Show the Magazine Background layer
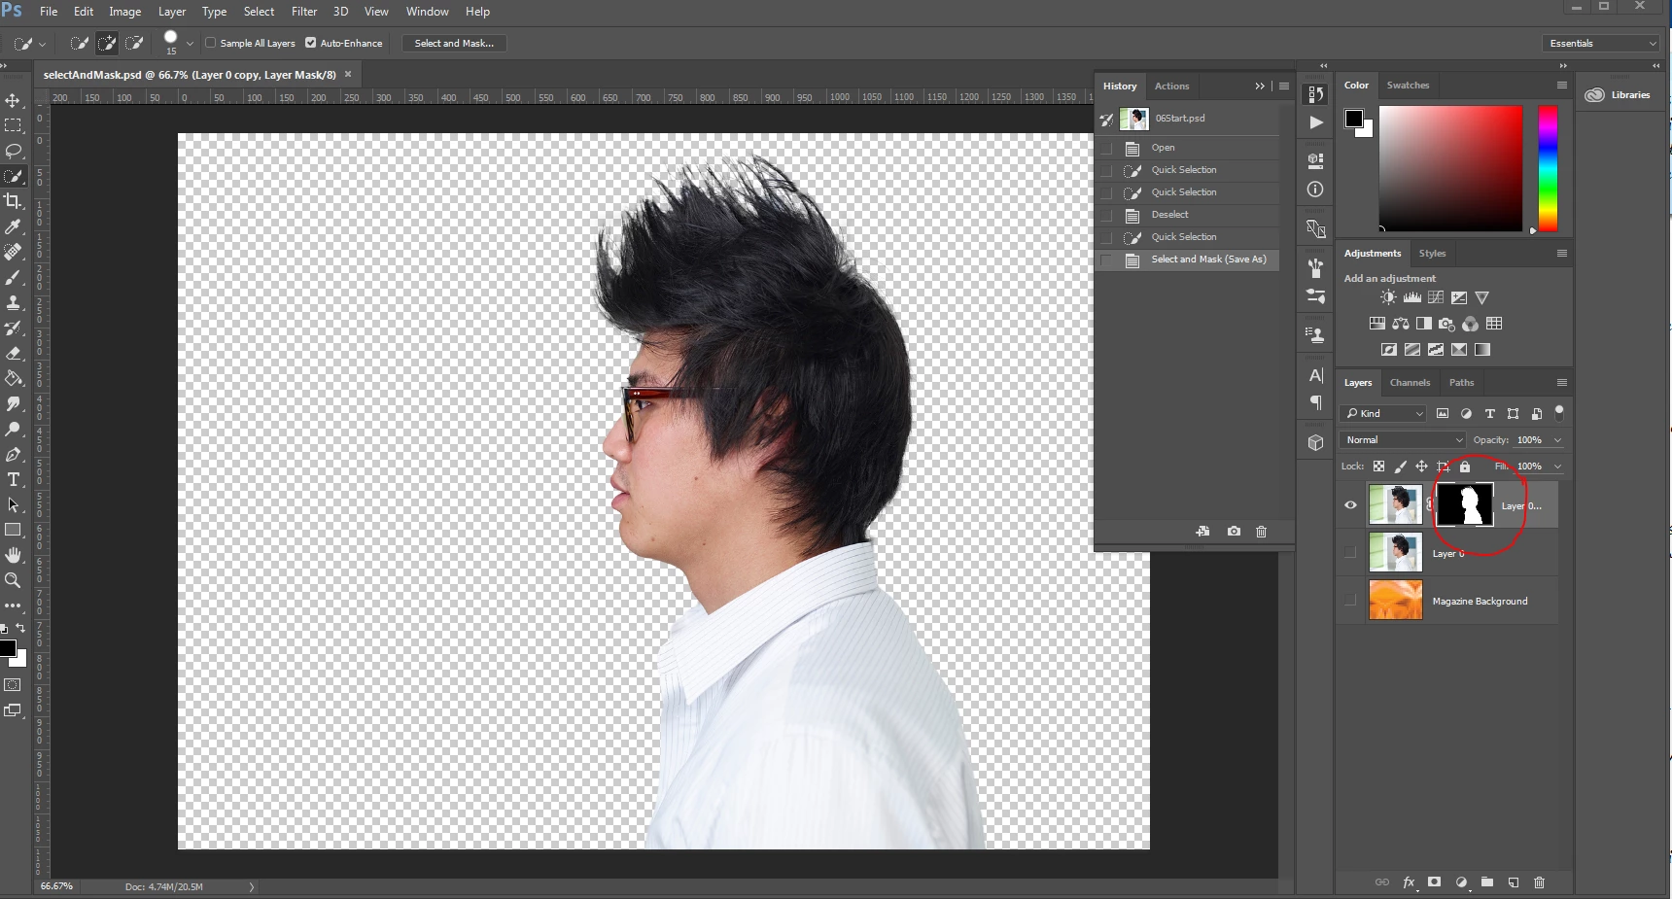This screenshot has width=1672, height=899. pos(1350,601)
